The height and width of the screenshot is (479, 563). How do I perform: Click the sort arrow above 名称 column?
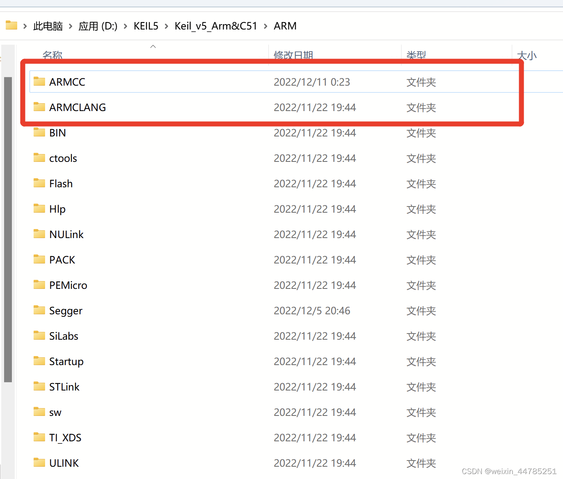(153, 46)
